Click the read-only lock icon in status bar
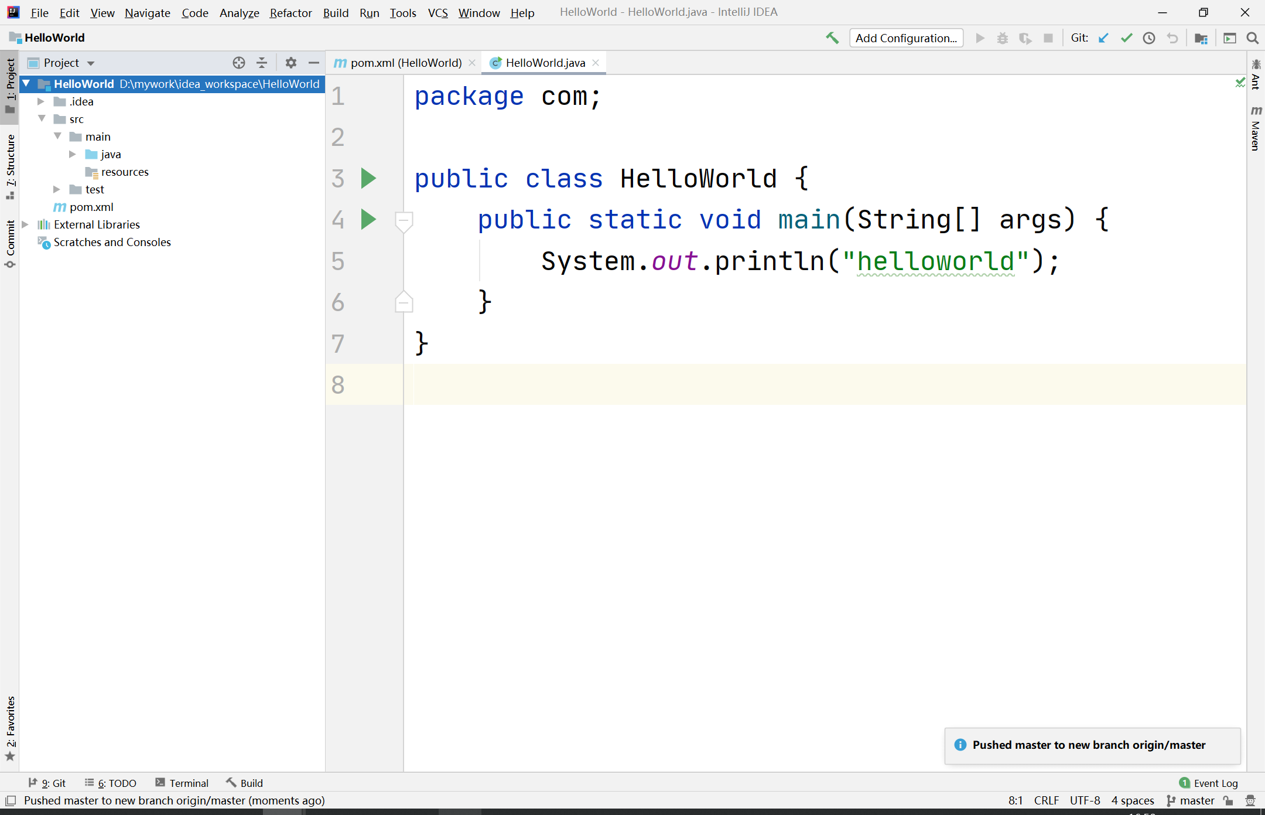Image resolution: width=1265 pixels, height=815 pixels. (x=1229, y=800)
